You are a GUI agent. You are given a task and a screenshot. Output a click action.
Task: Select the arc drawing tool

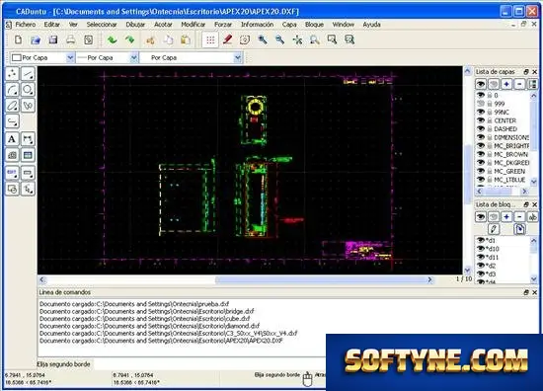[x=12, y=90]
